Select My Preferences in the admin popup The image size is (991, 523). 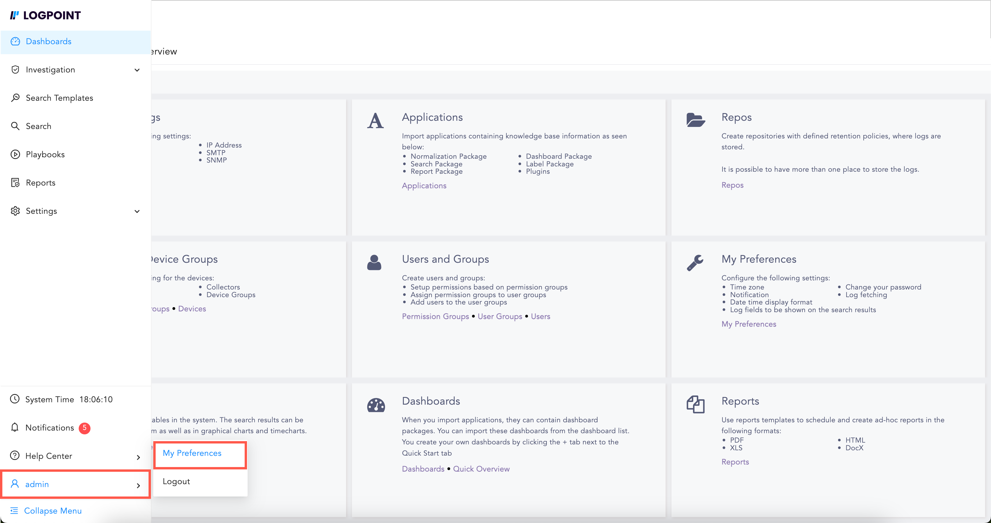coord(192,453)
